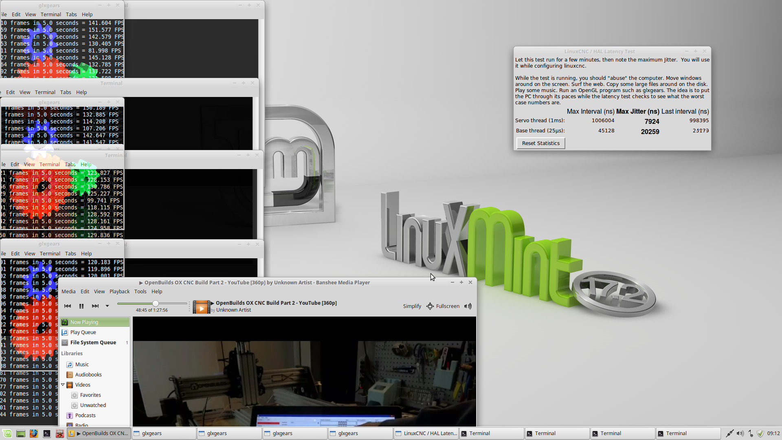Open Banshee's Edit menu
The width and height of the screenshot is (782, 440).
(85, 292)
